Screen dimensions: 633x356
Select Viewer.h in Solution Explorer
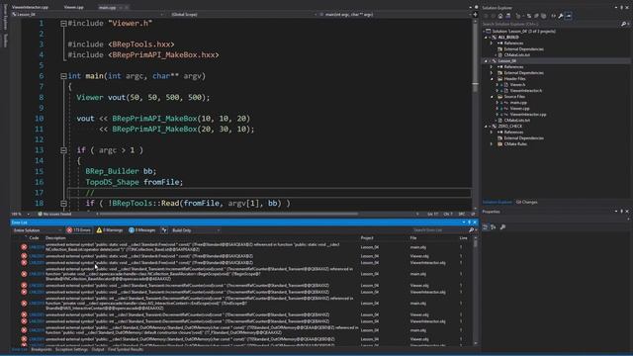click(x=517, y=85)
